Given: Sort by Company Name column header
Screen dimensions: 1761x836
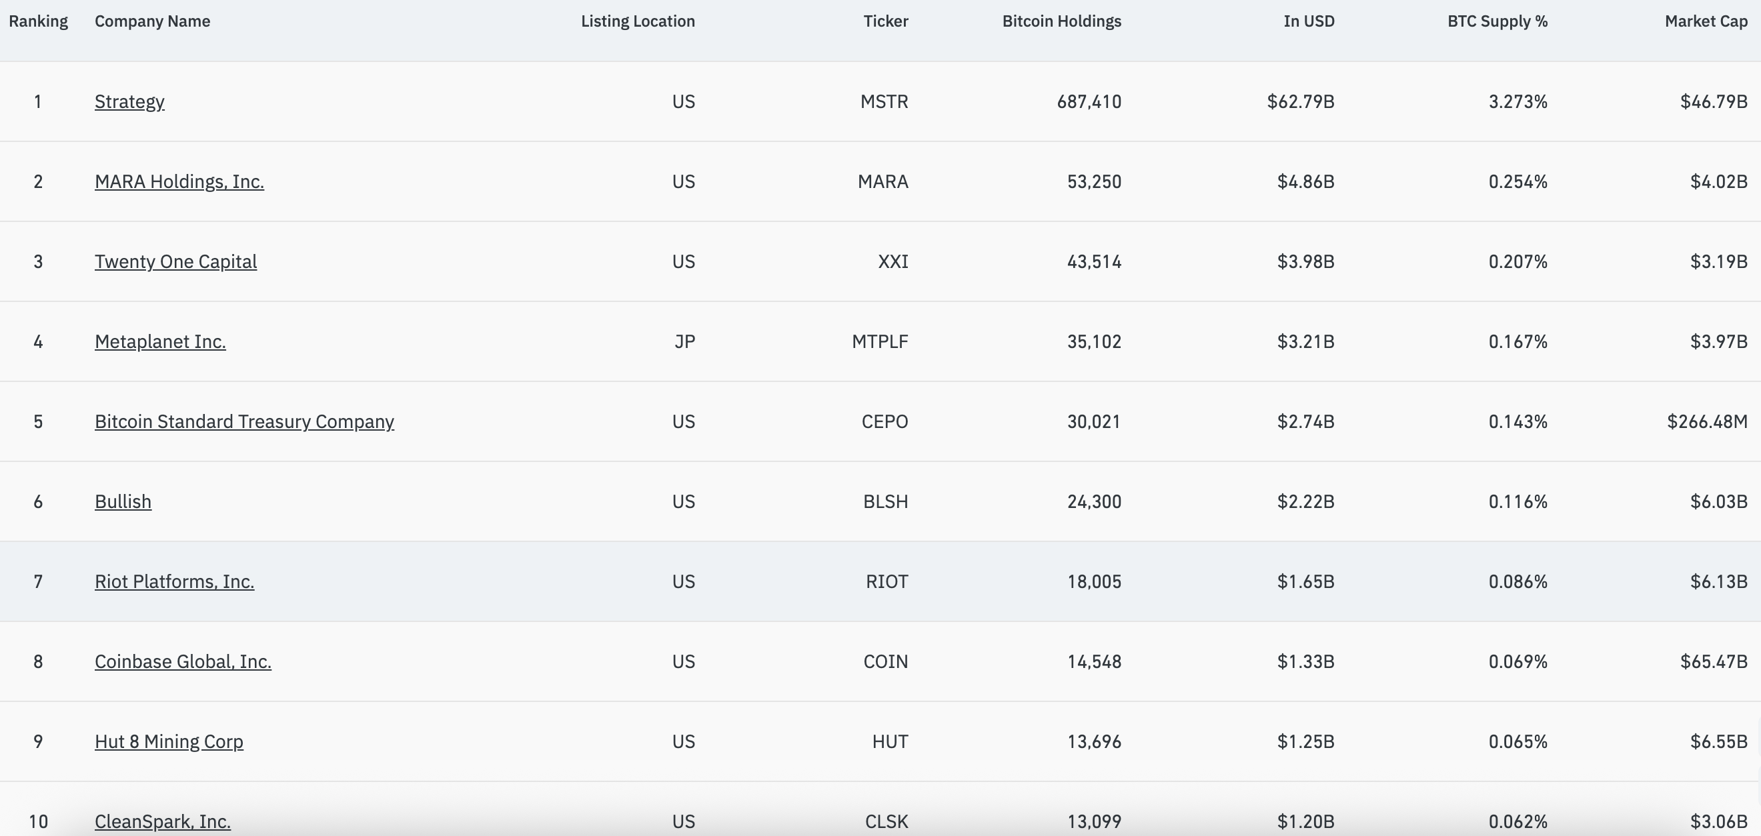Looking at the screenshot, I should tap(153, 21).
